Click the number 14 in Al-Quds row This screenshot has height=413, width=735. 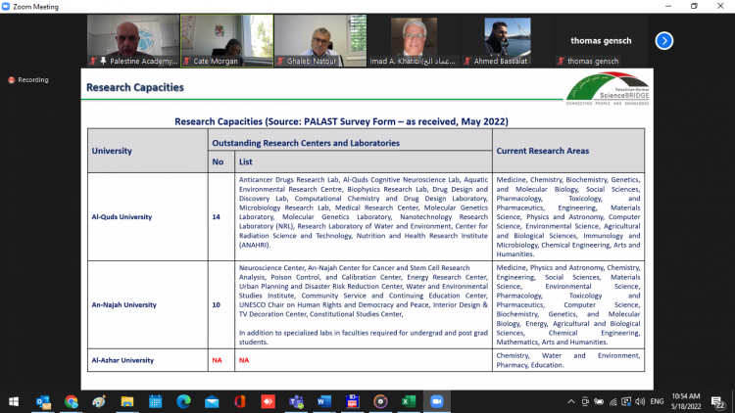point(217,217)
